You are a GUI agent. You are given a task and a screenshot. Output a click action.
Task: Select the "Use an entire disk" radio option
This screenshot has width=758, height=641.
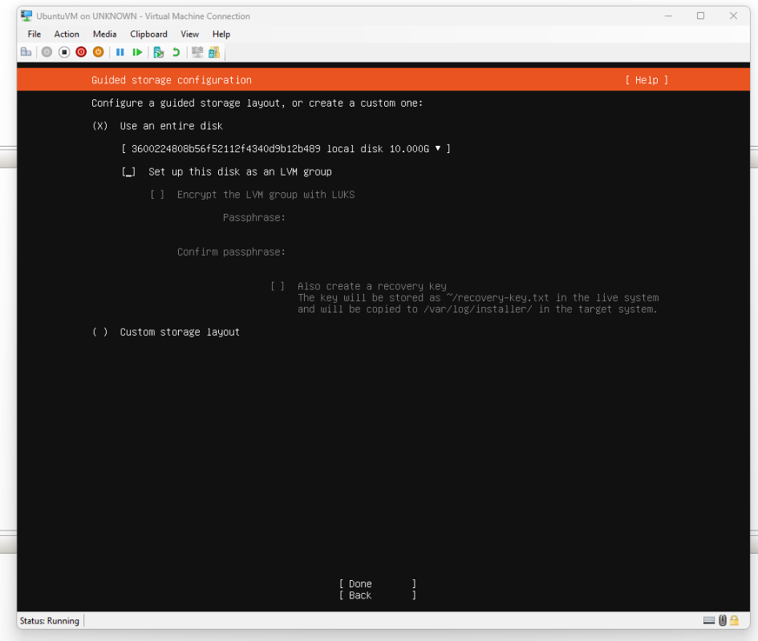99,126
